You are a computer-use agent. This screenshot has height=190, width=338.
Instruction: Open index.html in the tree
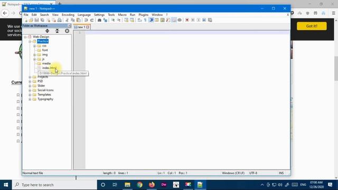49,68
